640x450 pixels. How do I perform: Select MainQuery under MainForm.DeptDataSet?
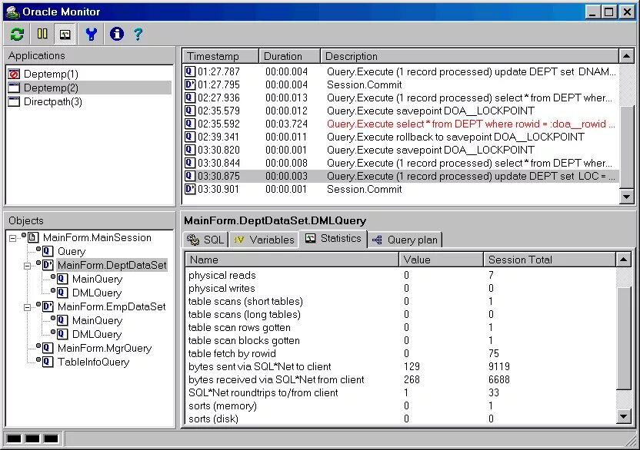click(97, 280)
